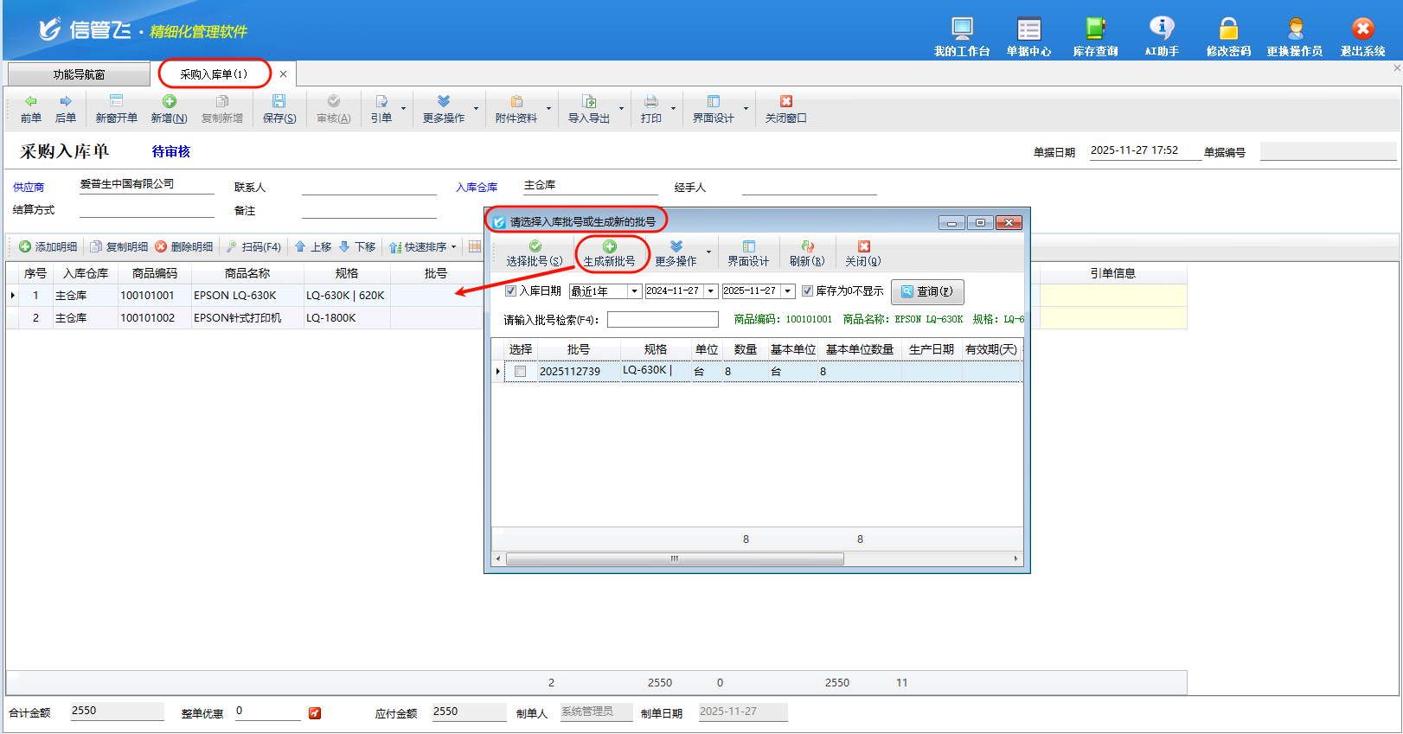Click the 选择批号 toolbar icon
Viewport: 1403px width, 734px height.
click(x=535, y=247)
